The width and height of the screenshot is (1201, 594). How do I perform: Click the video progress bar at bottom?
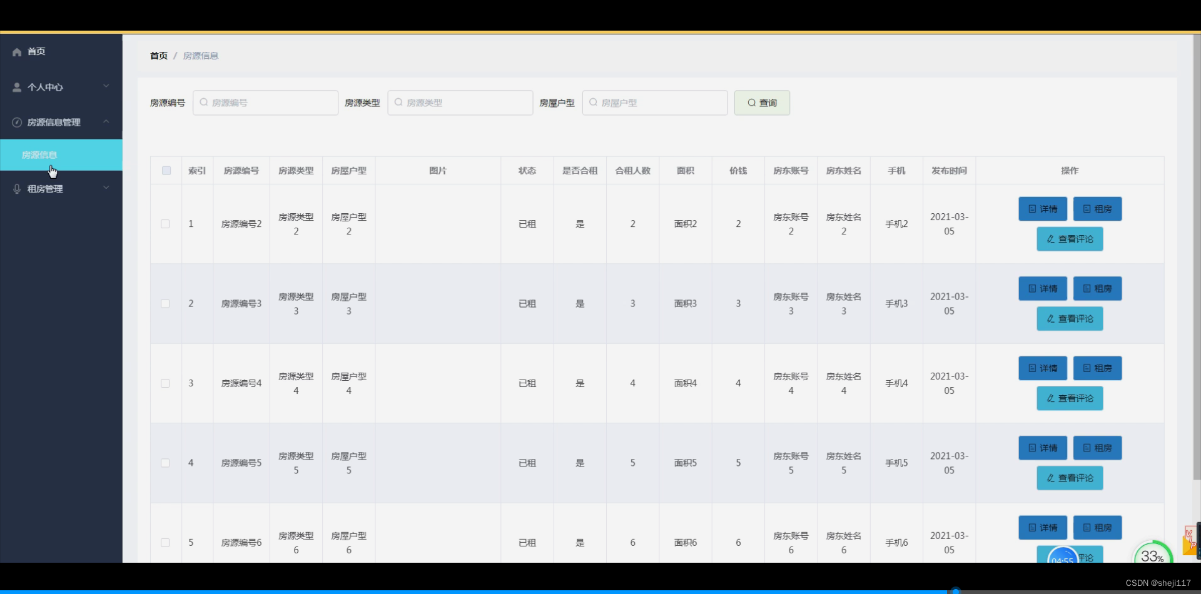coord(600,591)
